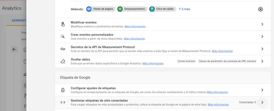
Task: Click the Measurement Protocol key icon
Action: [63, 49]
